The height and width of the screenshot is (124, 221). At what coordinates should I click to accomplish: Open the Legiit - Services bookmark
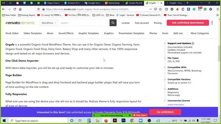pos(125,15)
